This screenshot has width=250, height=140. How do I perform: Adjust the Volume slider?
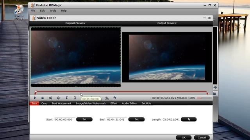coord(204,98)
